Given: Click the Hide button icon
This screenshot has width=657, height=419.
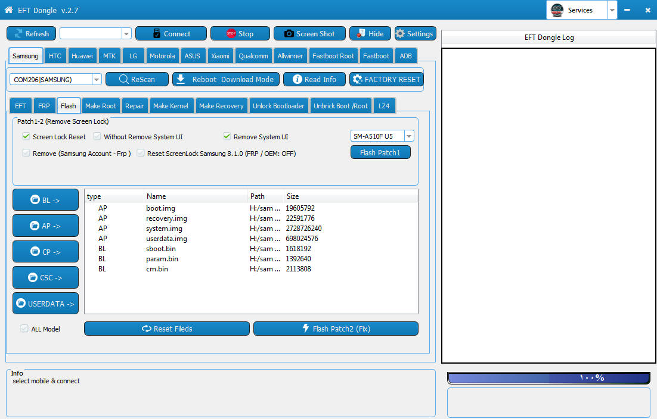Looking at the screenshot, I should point(361,33).
